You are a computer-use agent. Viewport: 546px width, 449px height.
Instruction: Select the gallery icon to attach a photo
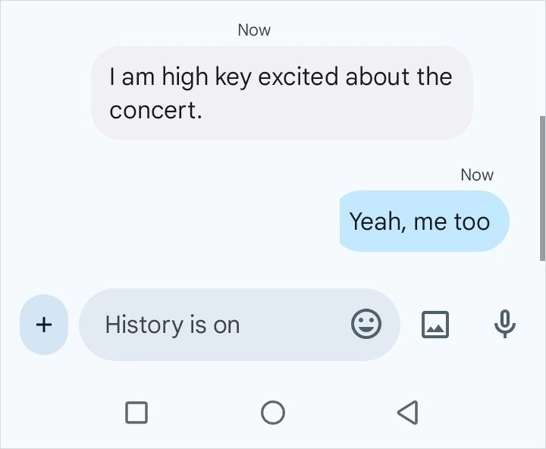(435, 325)
